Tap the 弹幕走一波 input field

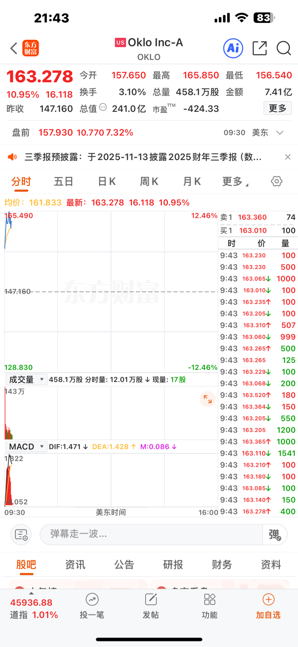(x=151, y=534)
